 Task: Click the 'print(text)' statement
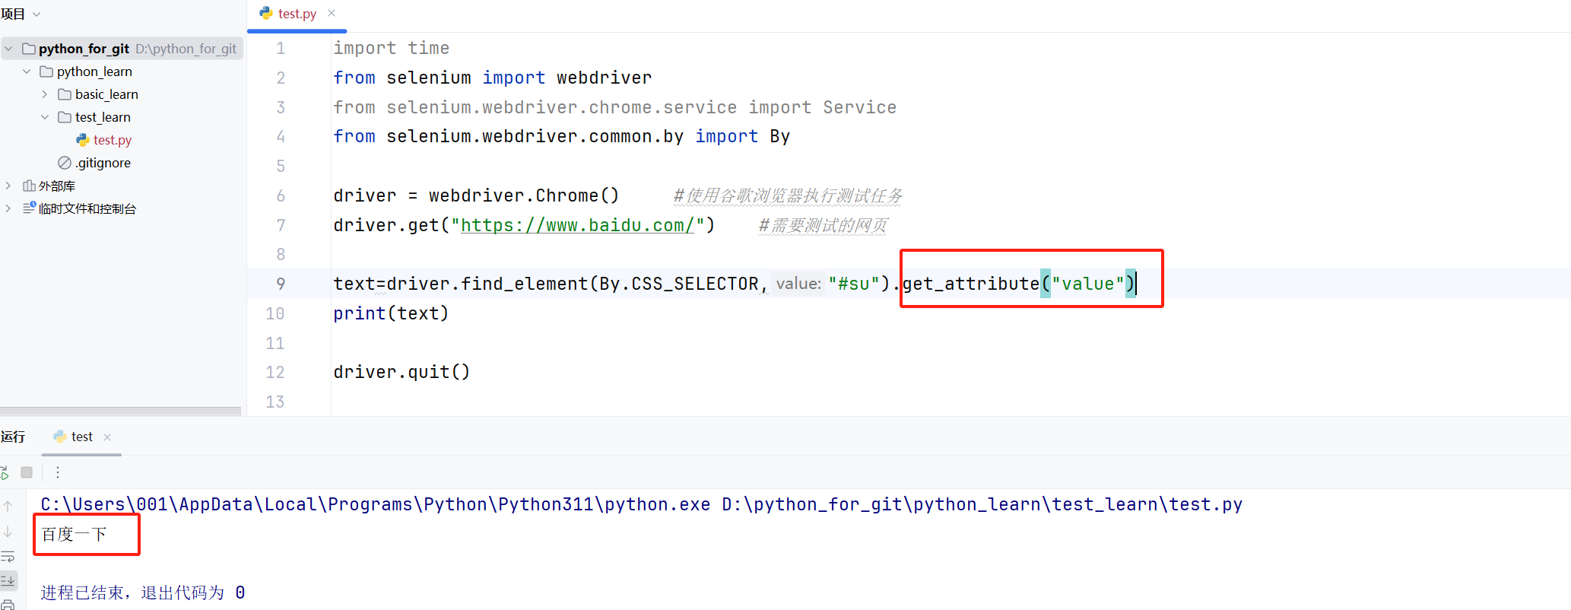[x=391, y=313]
